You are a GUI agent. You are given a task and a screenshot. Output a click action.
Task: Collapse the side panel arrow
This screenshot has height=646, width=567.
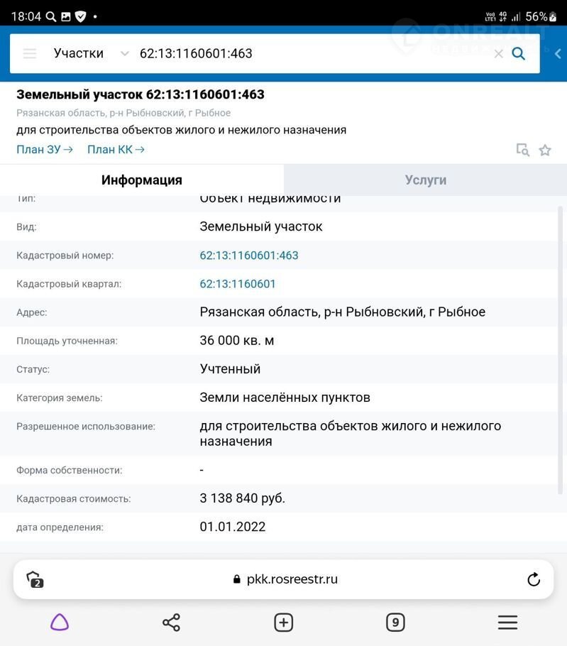point(558,53)
